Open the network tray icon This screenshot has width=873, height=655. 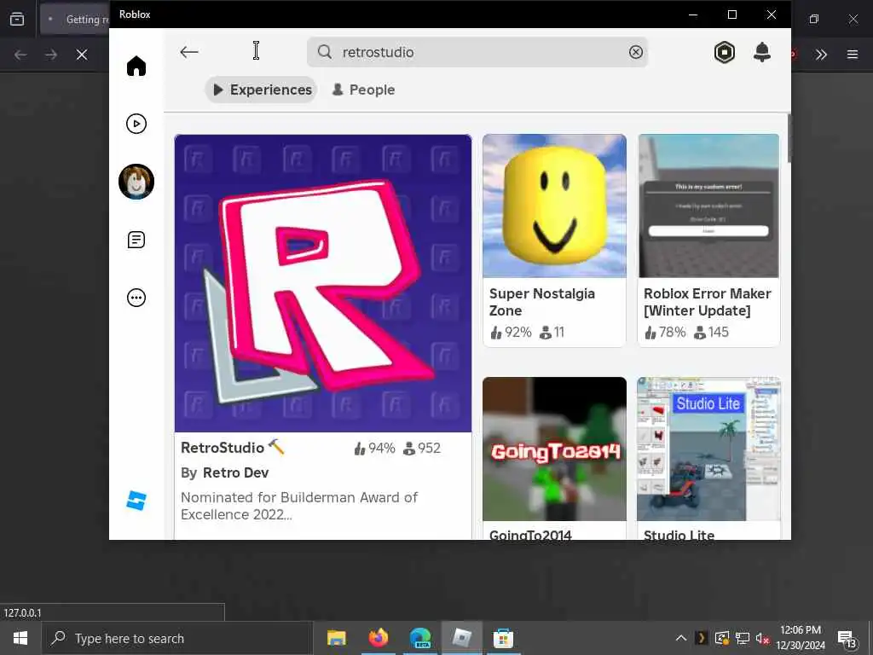pos(743,638)
